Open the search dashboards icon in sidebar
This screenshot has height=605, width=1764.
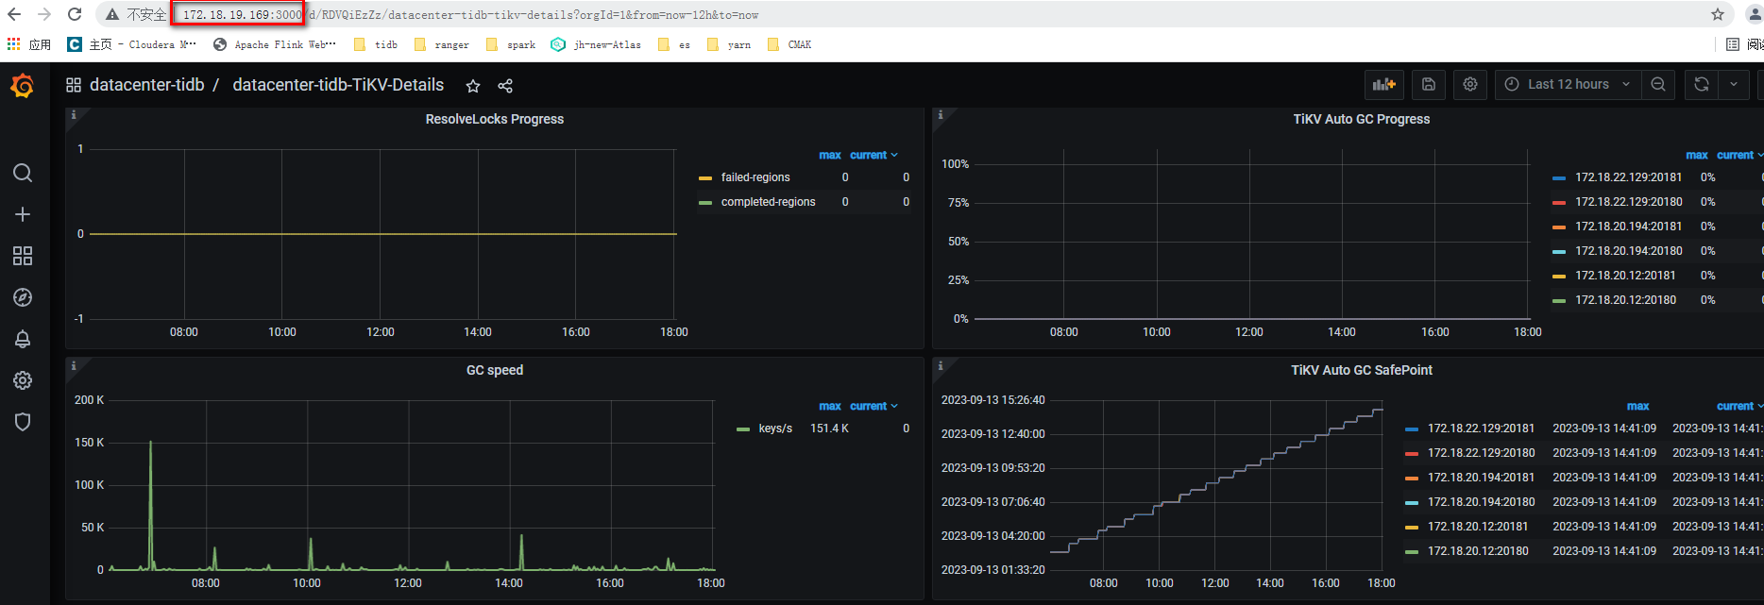(23, 173)
